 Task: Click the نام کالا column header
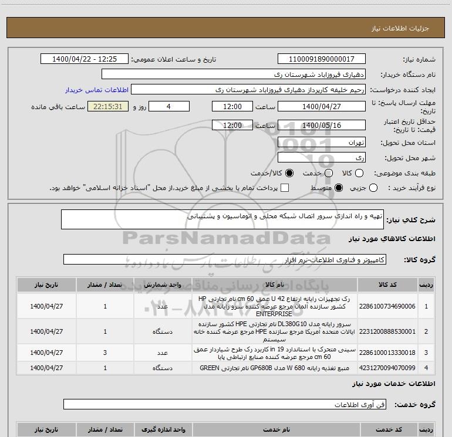(275, 284)
